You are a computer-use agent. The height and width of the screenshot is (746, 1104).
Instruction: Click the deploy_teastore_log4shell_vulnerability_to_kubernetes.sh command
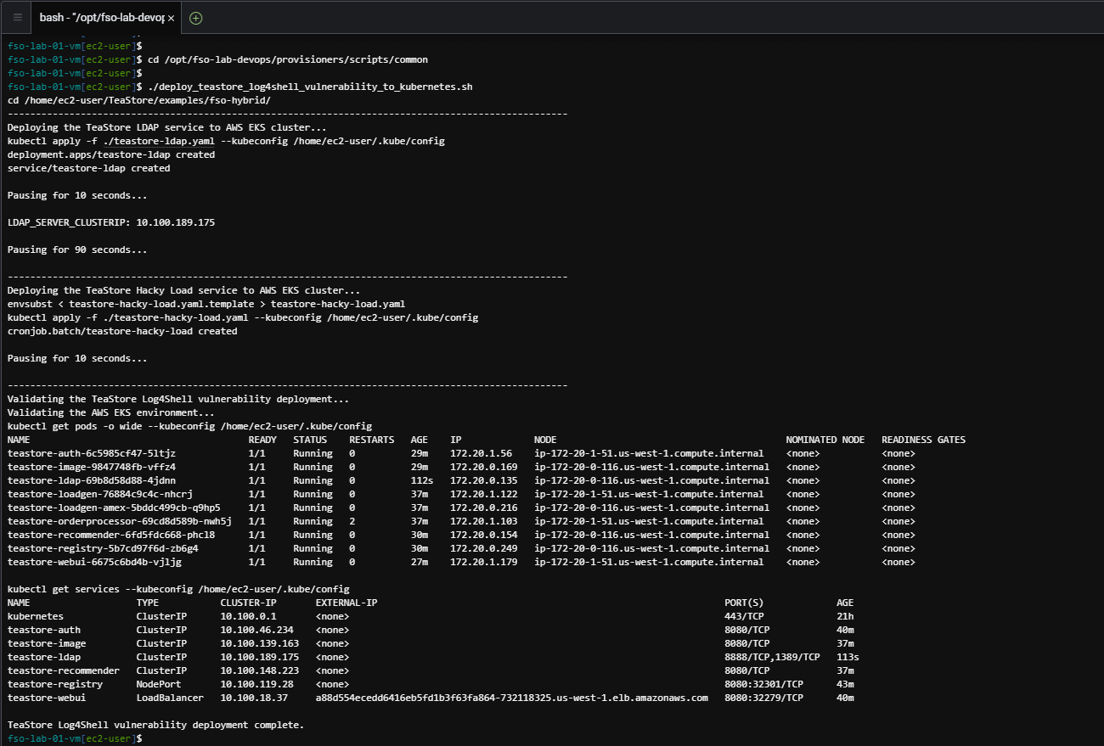[x=310, y=87]
